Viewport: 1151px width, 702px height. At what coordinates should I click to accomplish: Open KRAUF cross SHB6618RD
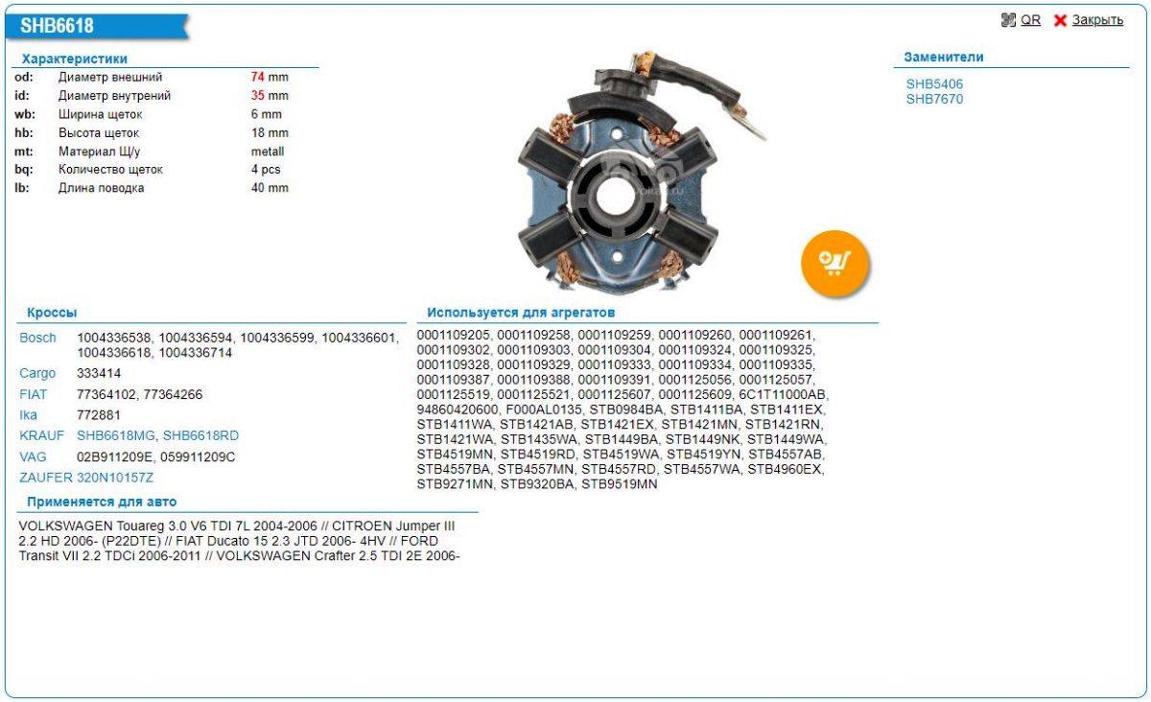coord(200,435)
